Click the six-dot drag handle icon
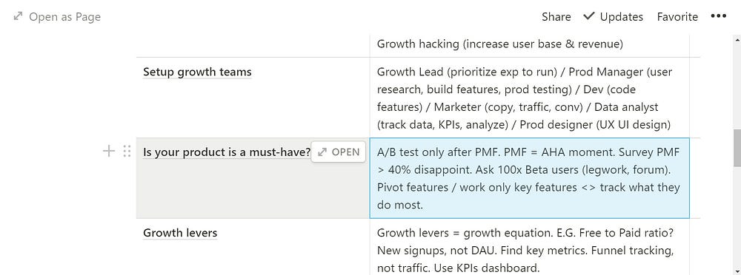 click(127, 152)
